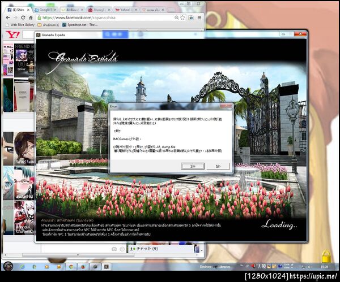Close the Error dialog box

(x=226, y=106)
